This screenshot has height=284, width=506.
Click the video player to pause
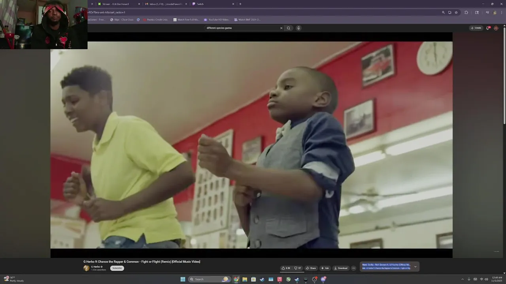251,145
